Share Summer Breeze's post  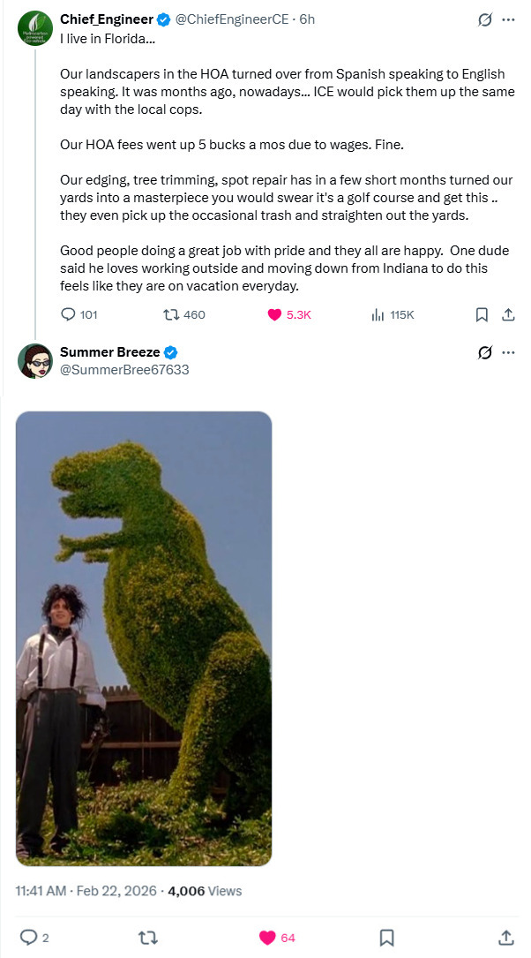click(506, 937)
